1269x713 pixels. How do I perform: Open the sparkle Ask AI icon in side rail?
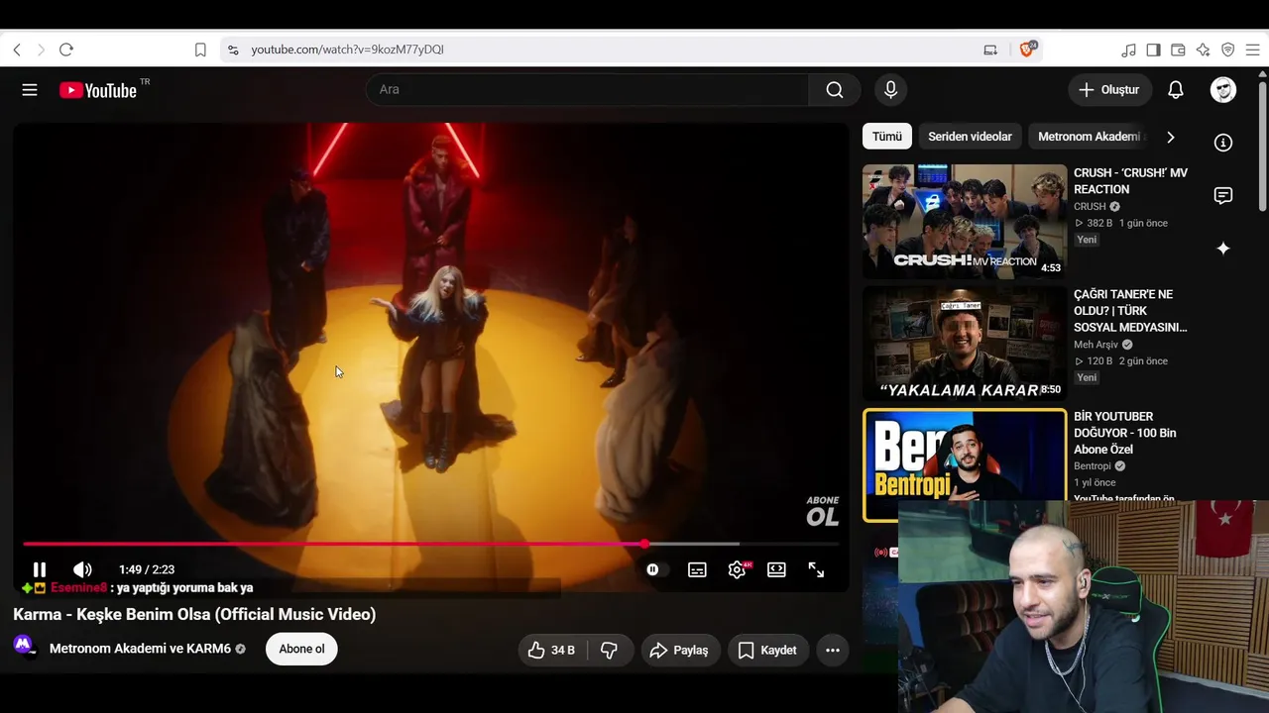pyautogui.click(x=1223, y=249)
